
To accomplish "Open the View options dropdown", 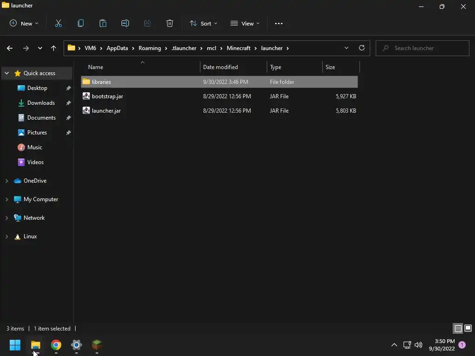I will coord(245,23).
